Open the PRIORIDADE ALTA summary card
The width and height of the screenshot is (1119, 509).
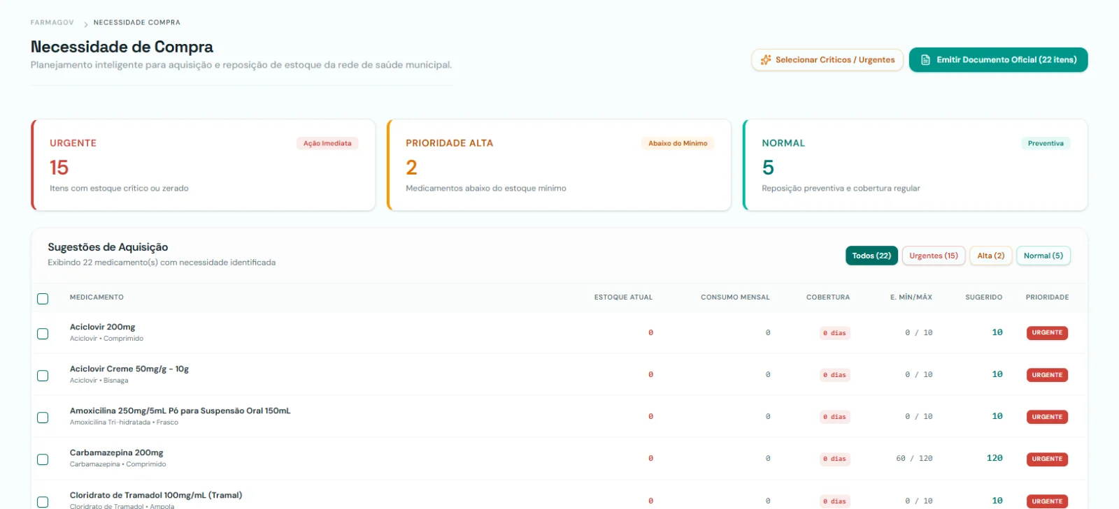(559, 165)
